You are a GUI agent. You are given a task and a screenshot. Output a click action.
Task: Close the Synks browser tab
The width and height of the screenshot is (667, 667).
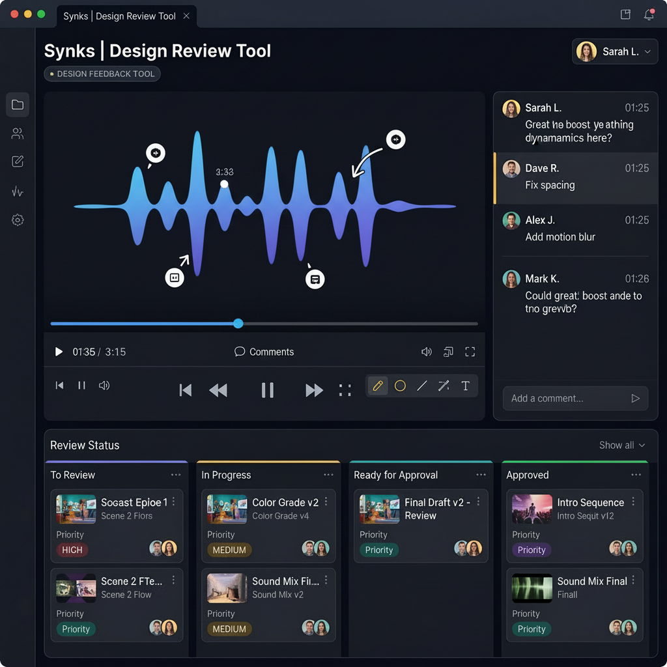pyautogui.click(x=186, y=16)
